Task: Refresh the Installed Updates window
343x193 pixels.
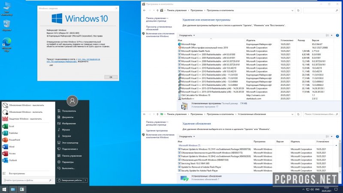Action: point(298,114)
